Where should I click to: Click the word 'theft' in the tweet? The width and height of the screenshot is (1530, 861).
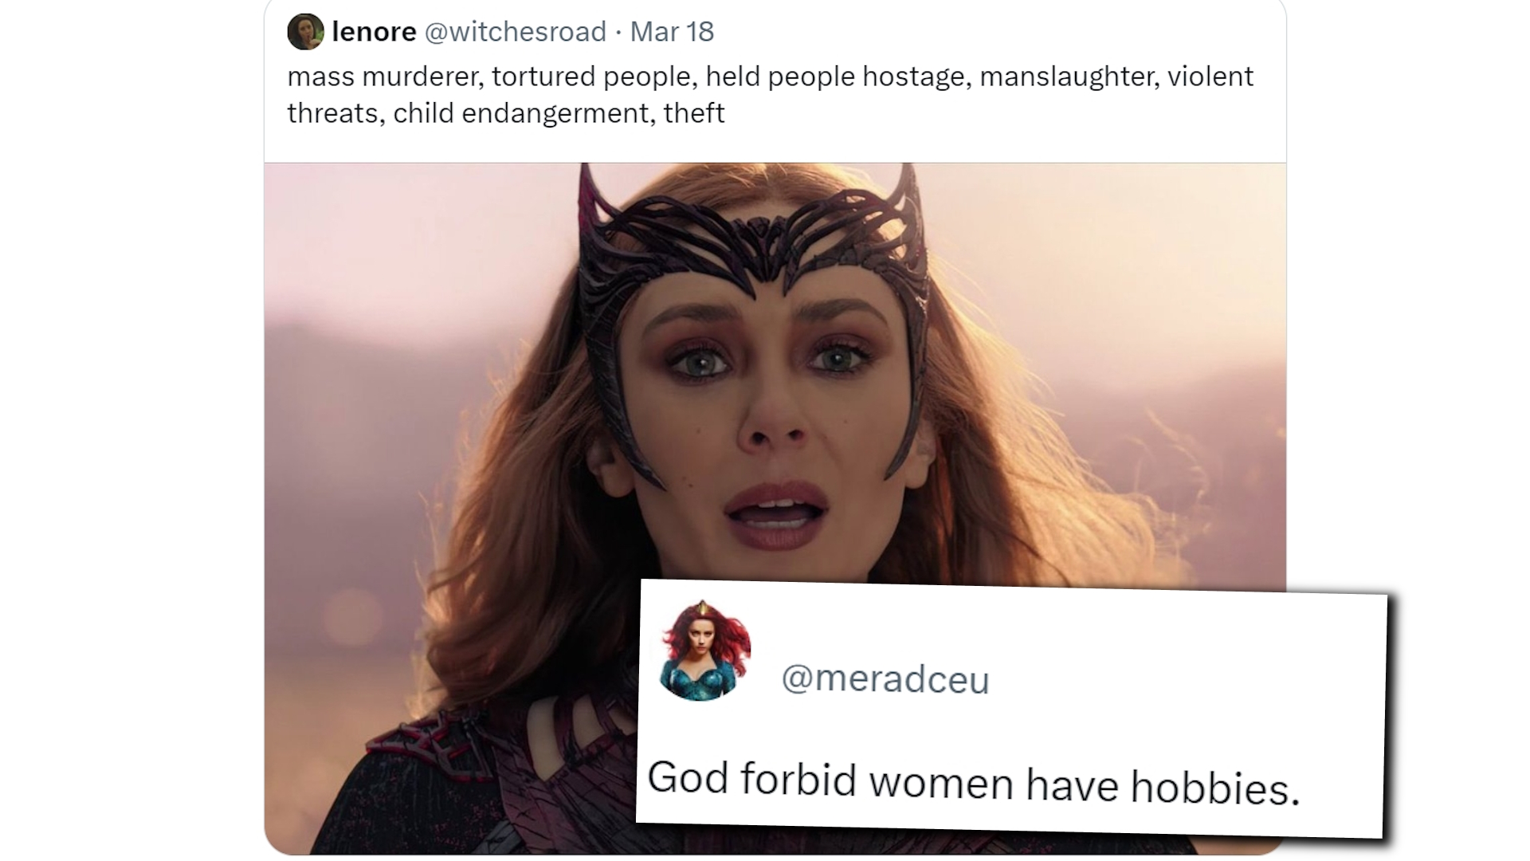(x=694, y=113)
